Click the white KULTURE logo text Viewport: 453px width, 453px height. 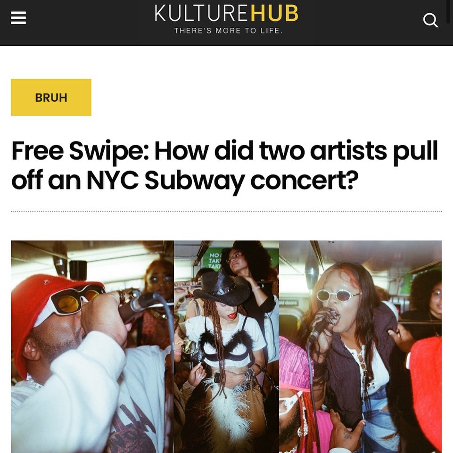[x=201, y=13]
